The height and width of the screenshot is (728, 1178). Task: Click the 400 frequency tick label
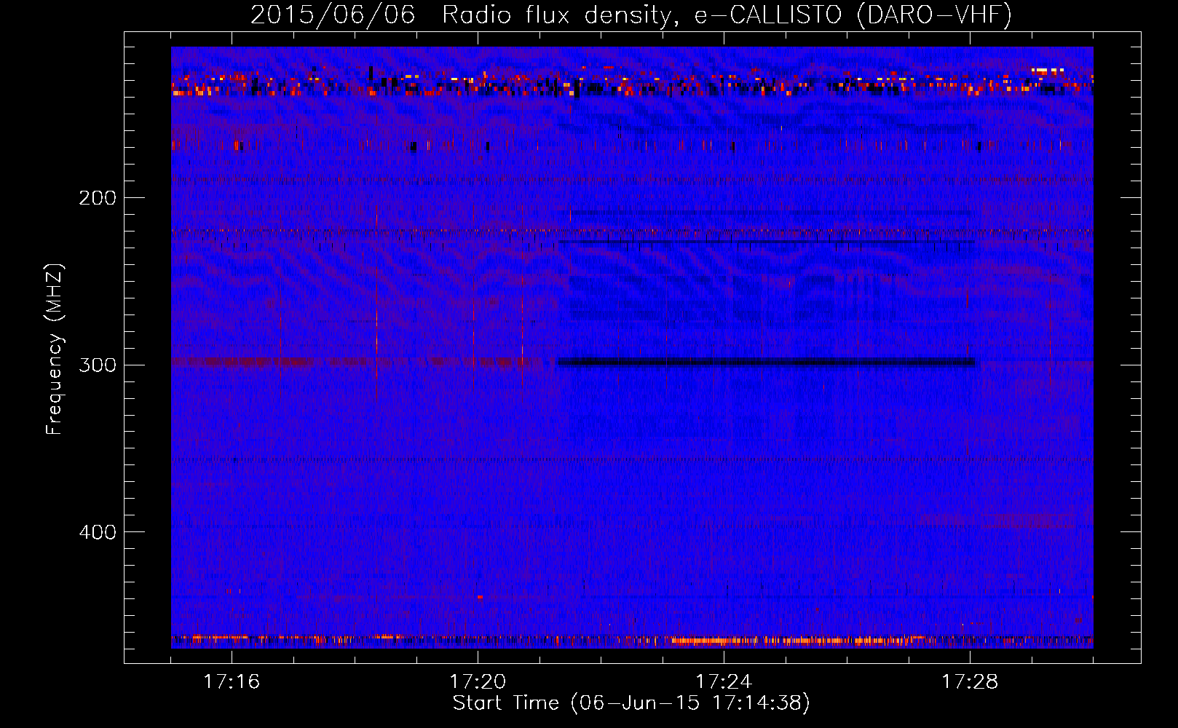click(x=98, y=532)
